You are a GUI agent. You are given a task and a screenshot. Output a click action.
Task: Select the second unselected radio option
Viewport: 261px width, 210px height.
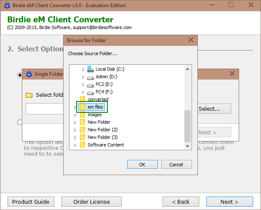(x=20, y=122)
